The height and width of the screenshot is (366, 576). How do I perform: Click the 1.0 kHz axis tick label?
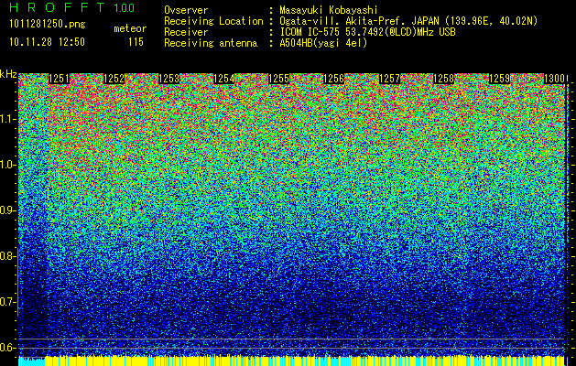(x=7, y=165)
